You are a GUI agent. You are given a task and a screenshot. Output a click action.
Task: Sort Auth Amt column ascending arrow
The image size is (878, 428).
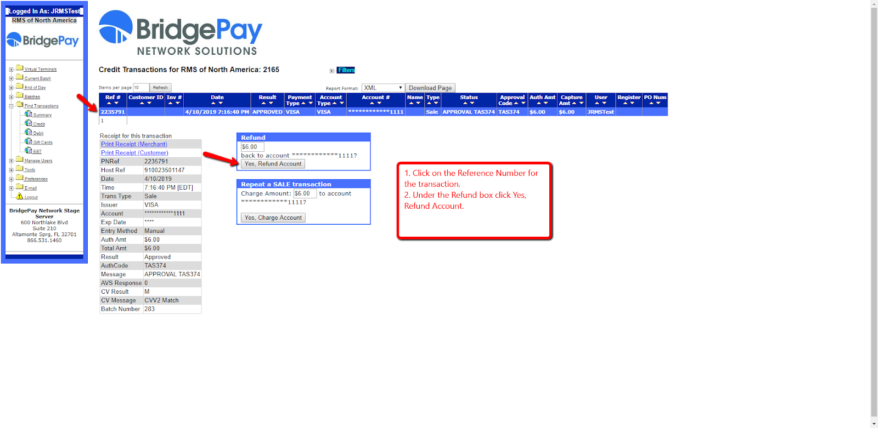(539, 103)
